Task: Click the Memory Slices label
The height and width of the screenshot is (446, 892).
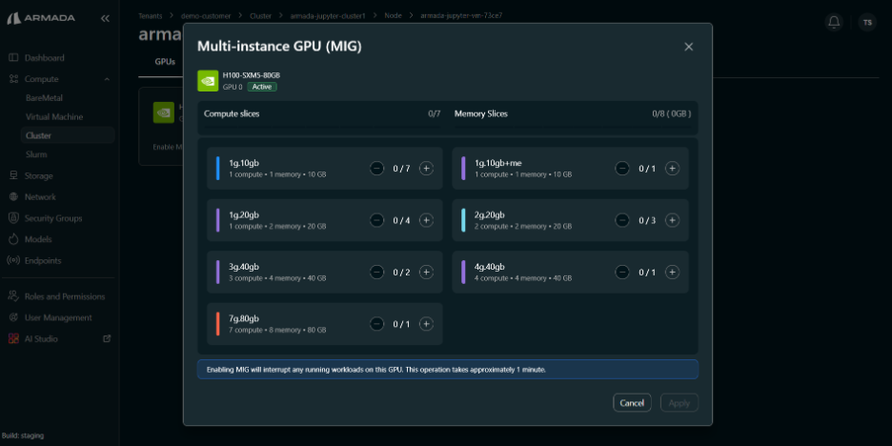Action: [480, 113]
